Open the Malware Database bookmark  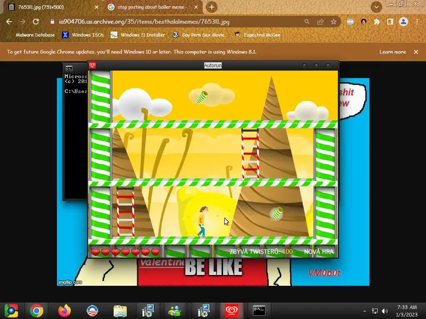click(x=31, y=35)
